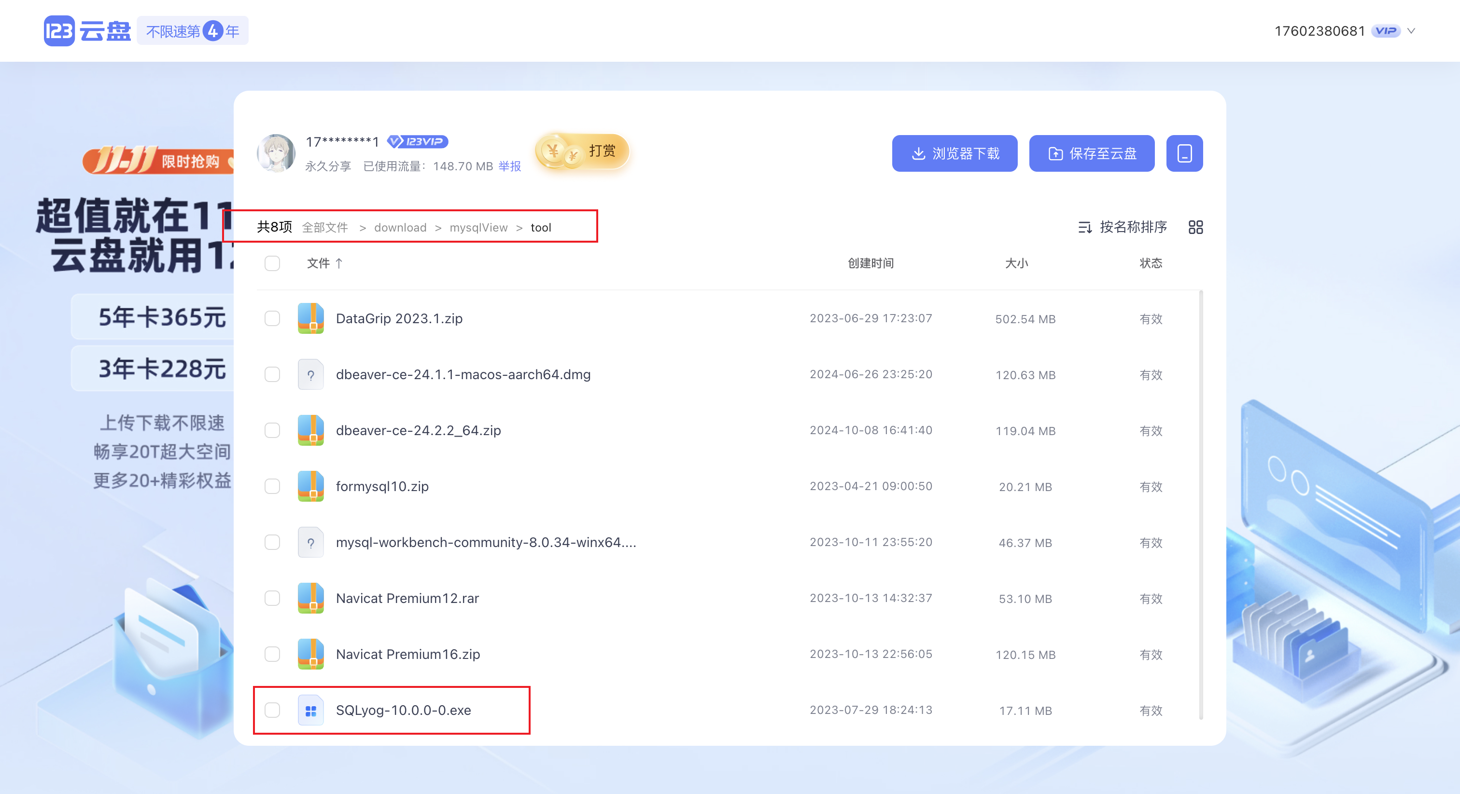Open the 按名称排序 sort menu
Image resolution: width=1460 pixels, height=794 pixels.
pos(1122,227)
